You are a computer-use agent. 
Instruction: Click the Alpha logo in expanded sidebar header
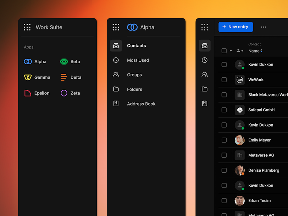click(x=132, y=27)
